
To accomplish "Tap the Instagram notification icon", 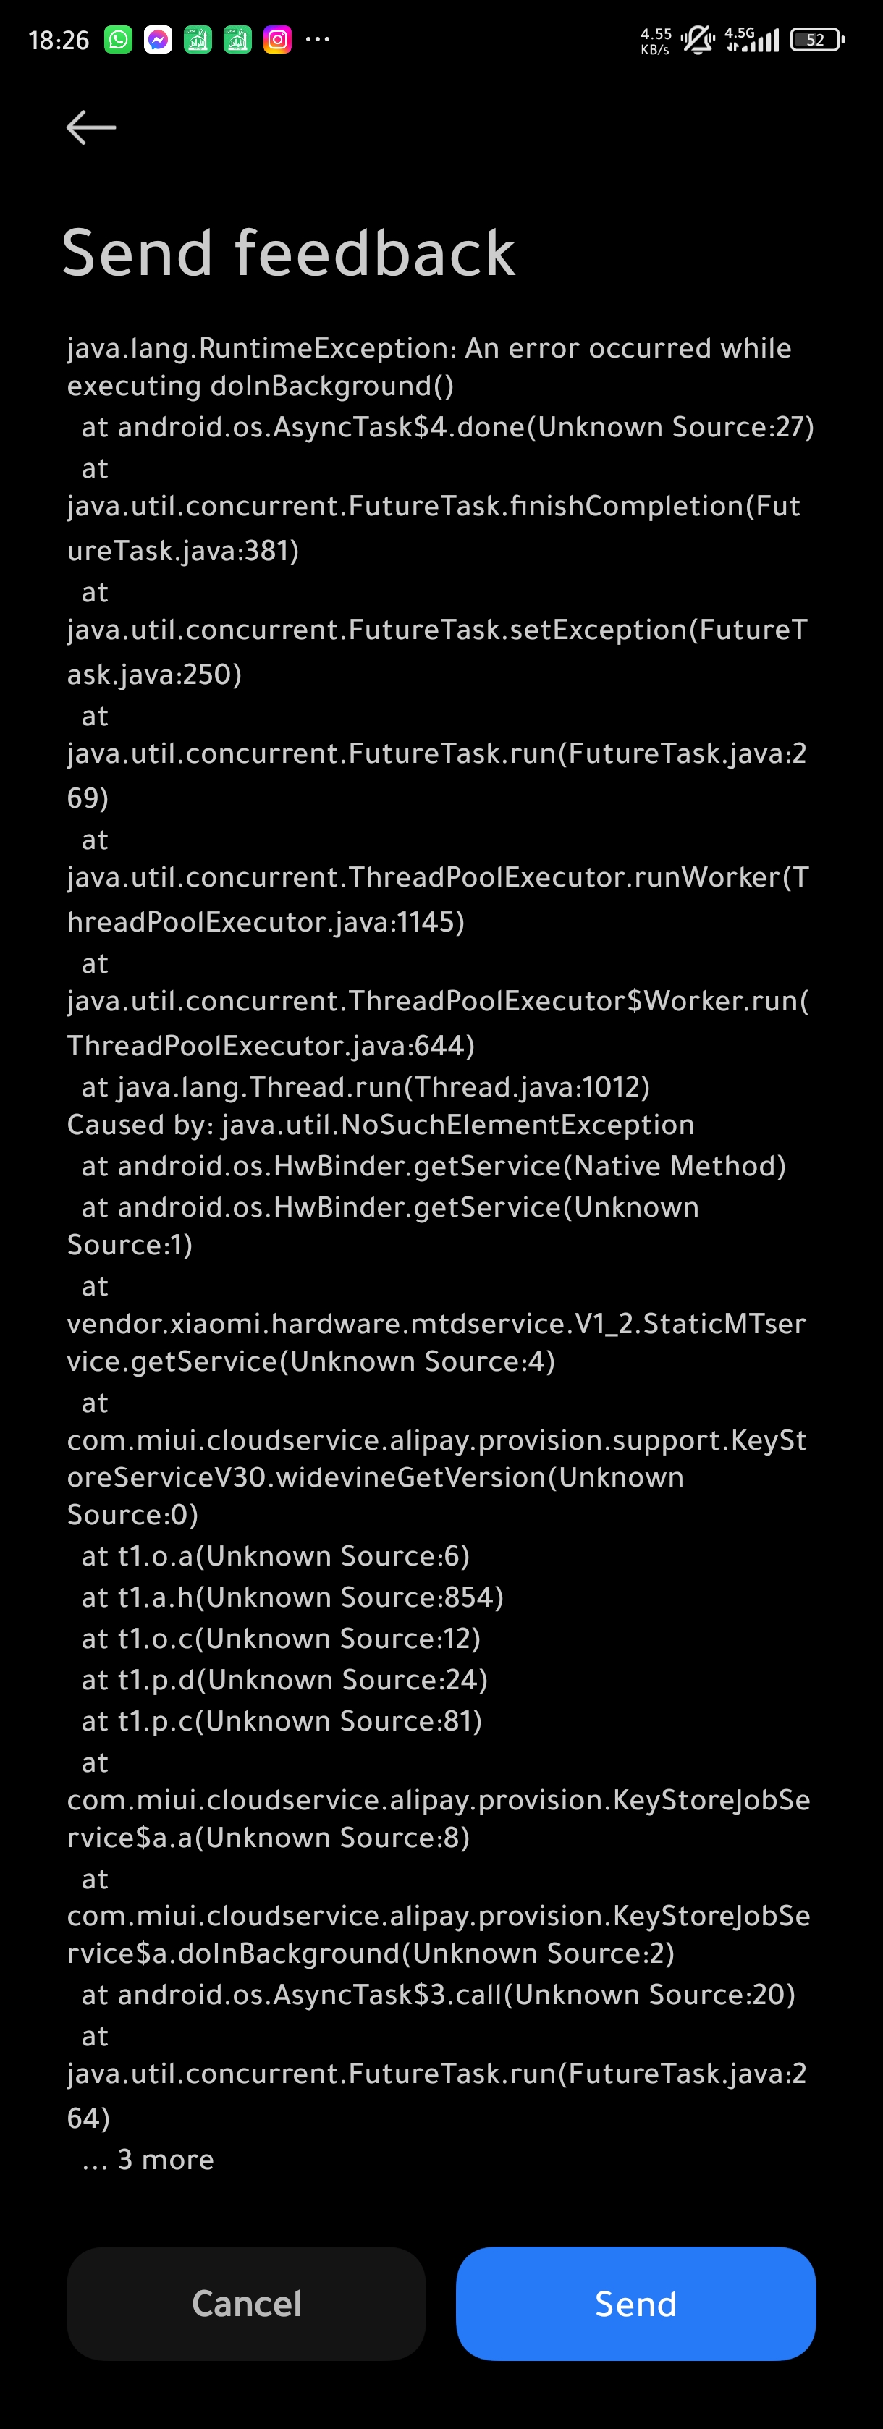I will [x=277, y=40].
